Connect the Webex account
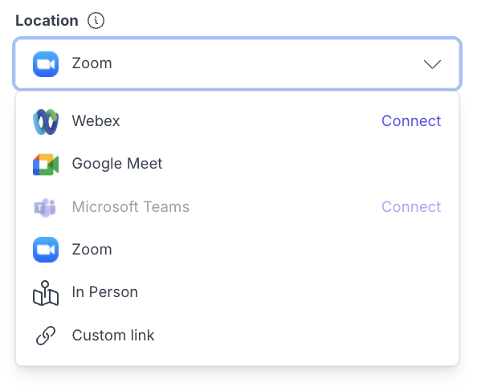The height and width of the screenshot is (387, 477). pos(411,121)
